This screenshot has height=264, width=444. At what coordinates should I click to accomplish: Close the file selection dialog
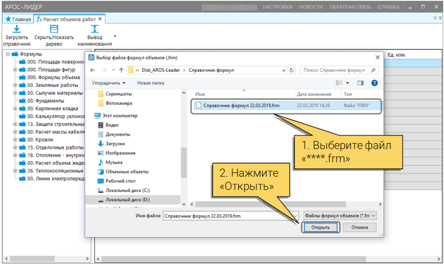(378, 58)
